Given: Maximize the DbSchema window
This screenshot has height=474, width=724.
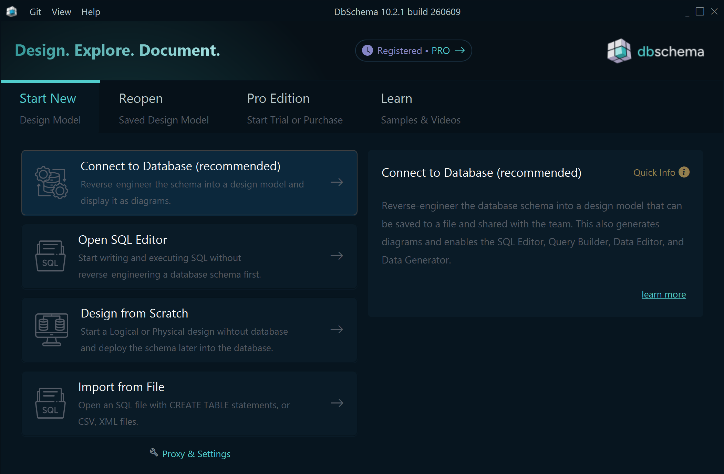Looking at the screenshot, I should tap(700, 11).
